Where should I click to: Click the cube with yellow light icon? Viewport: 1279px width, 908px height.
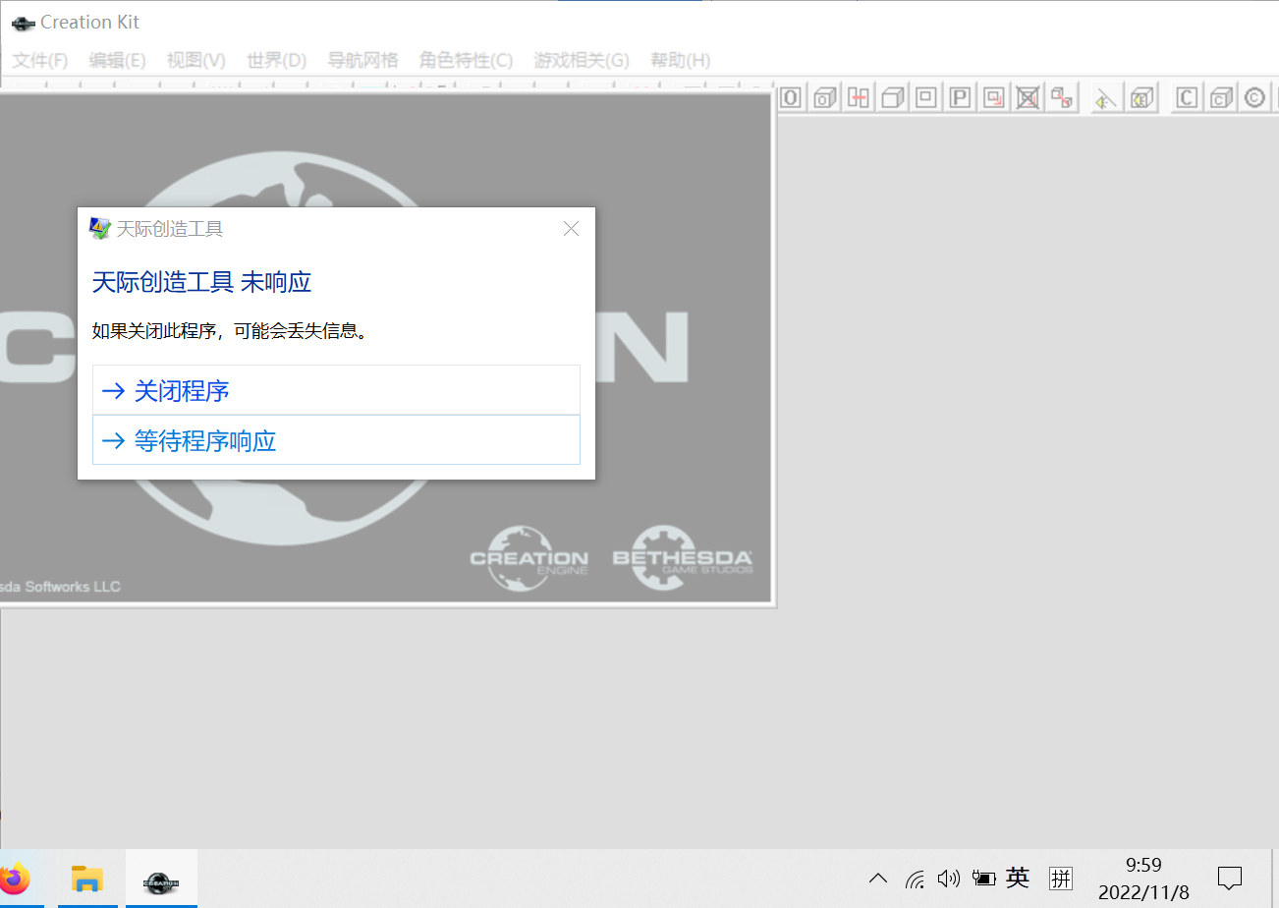(x=1141, y=98)
